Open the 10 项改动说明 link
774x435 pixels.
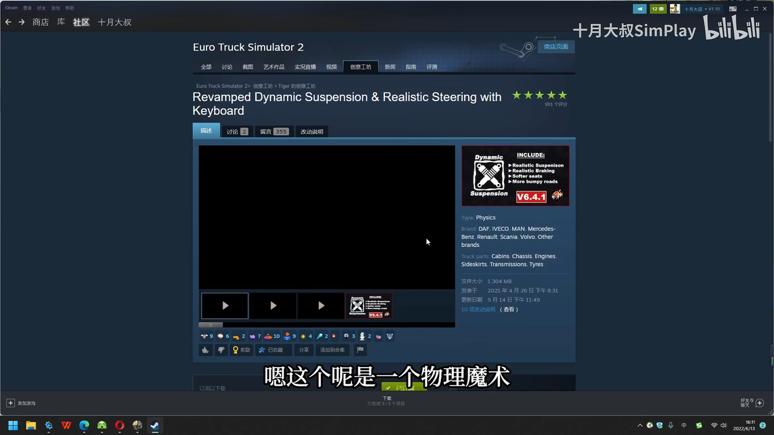[x=478, y=310]
